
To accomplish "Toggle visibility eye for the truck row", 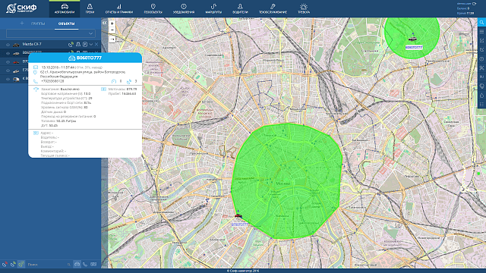I will (x=8, y=79).
